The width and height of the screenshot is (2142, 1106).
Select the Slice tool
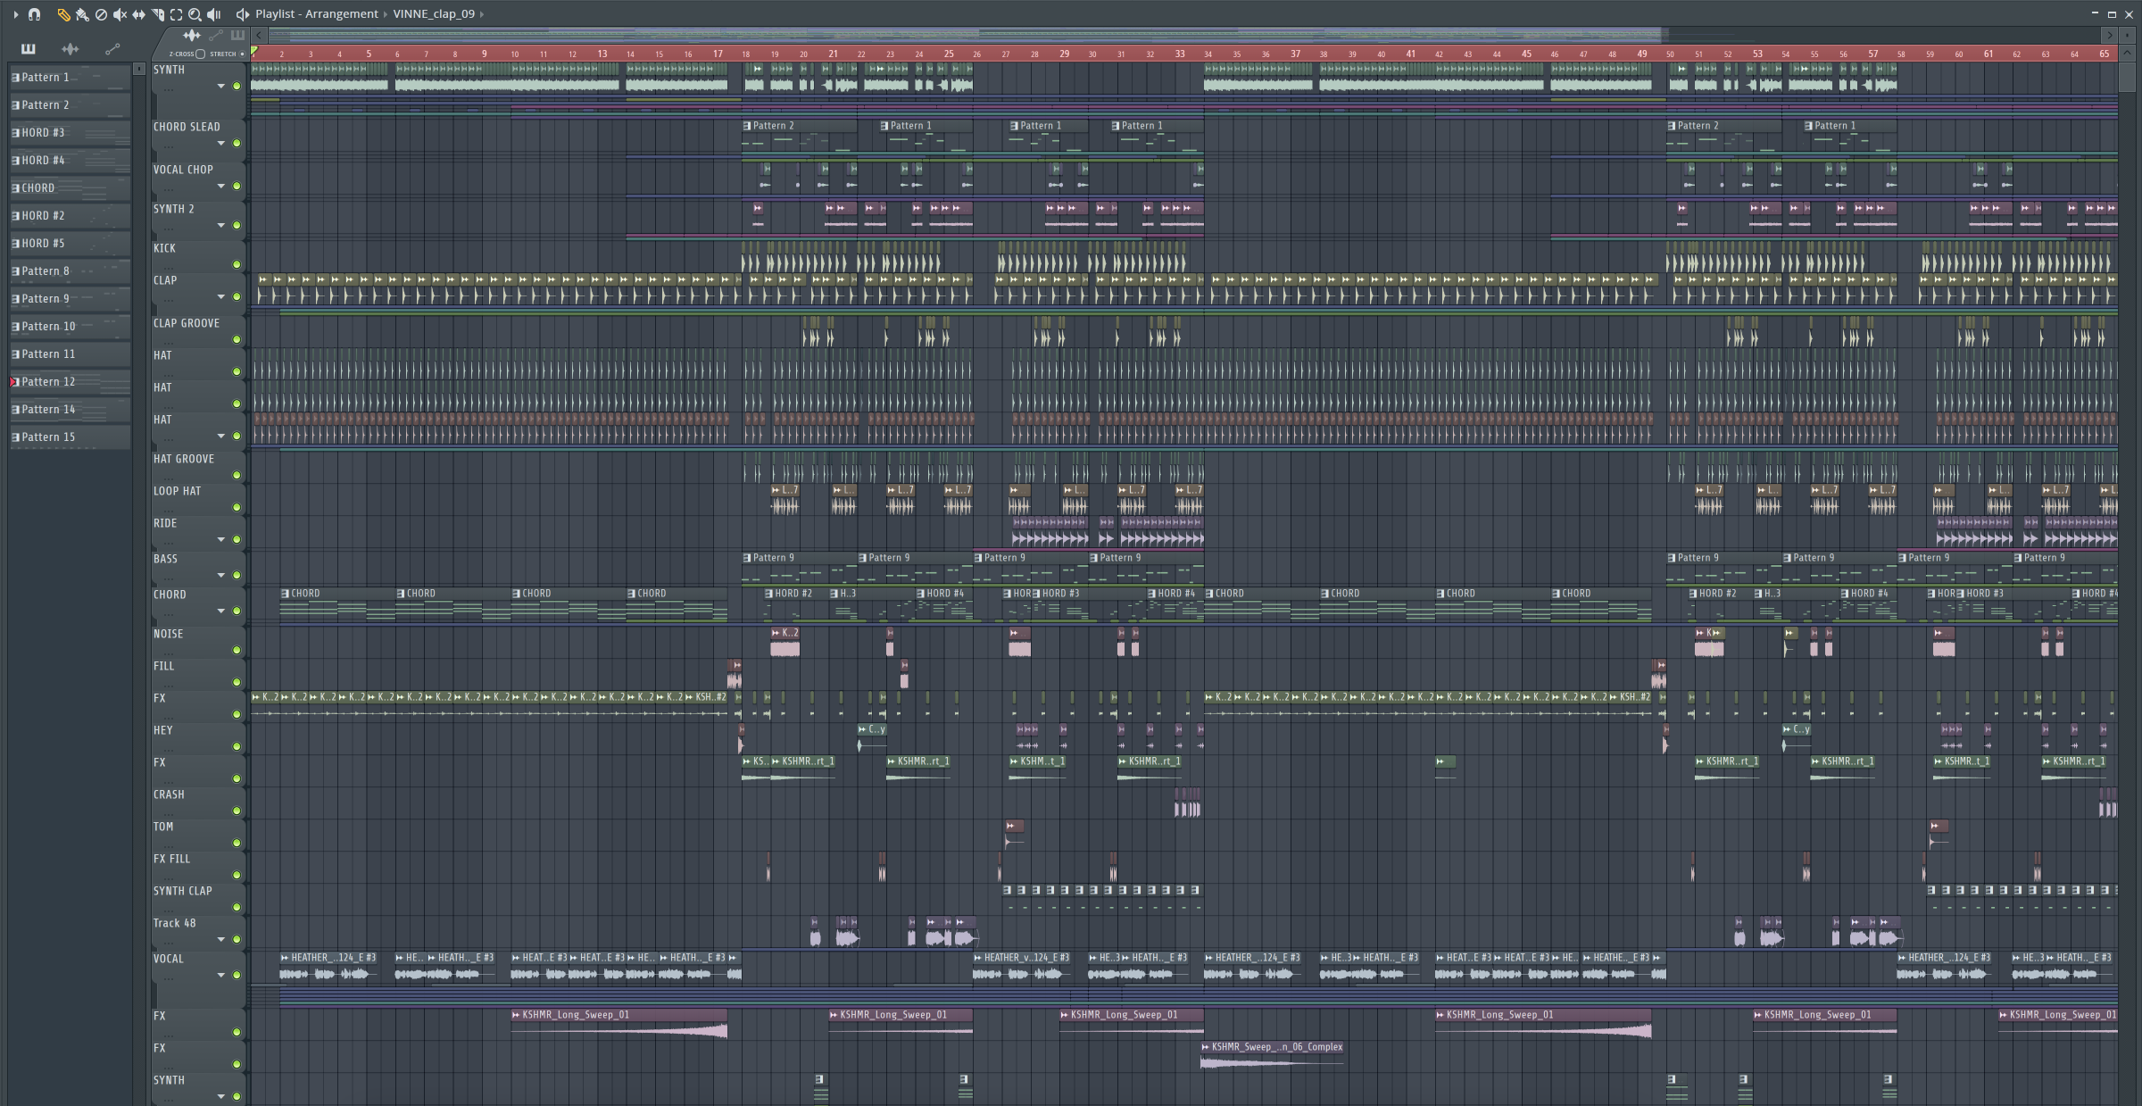pyautogui.click(x=157, y=14)
